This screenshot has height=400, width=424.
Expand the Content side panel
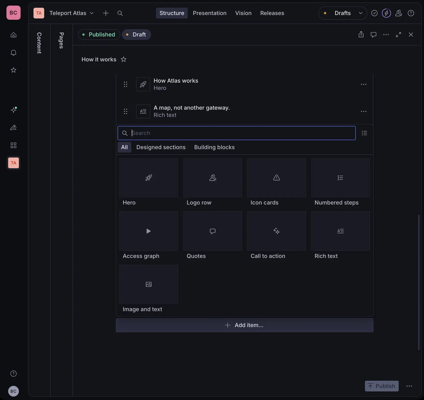pyautogui.click(x=39, y=43)
